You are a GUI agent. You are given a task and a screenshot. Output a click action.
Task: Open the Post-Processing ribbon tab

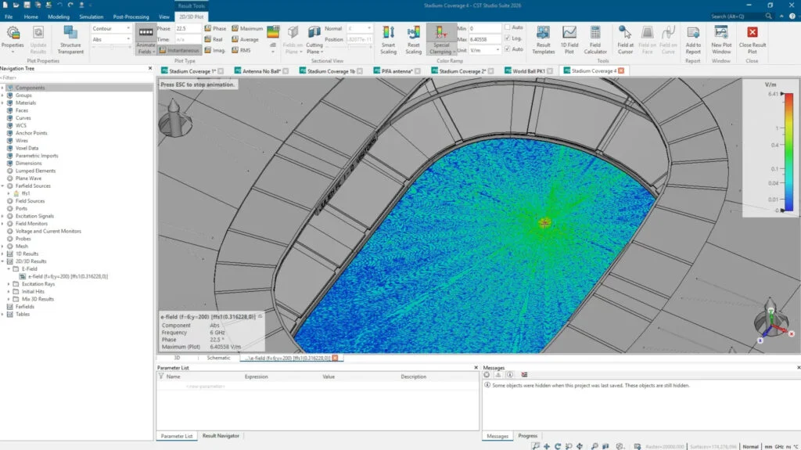pos(131,17)
